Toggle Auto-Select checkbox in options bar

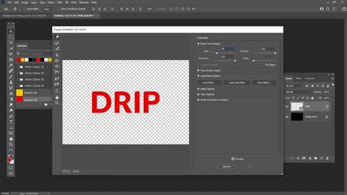pyautogui.click(x=25, y=9)
